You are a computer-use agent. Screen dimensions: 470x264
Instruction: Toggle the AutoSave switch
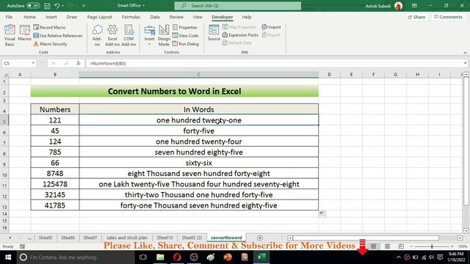(33, 6)
